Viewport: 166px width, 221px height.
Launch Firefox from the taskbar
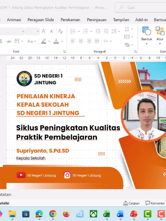66,214
